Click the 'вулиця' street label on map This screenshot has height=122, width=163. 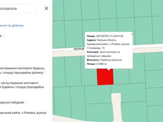[x=79, y=49]
